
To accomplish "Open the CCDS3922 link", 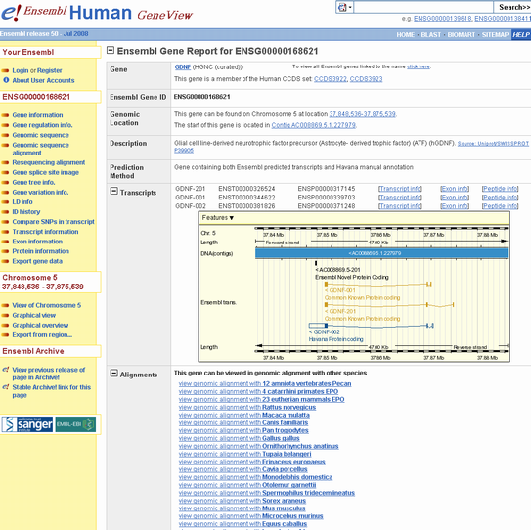I will pyautogui.click(x=331, y=79).
